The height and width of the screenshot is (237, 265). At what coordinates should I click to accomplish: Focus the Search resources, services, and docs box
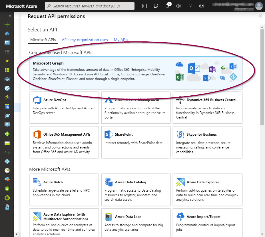pyautogui.click(x=90, y=6)
